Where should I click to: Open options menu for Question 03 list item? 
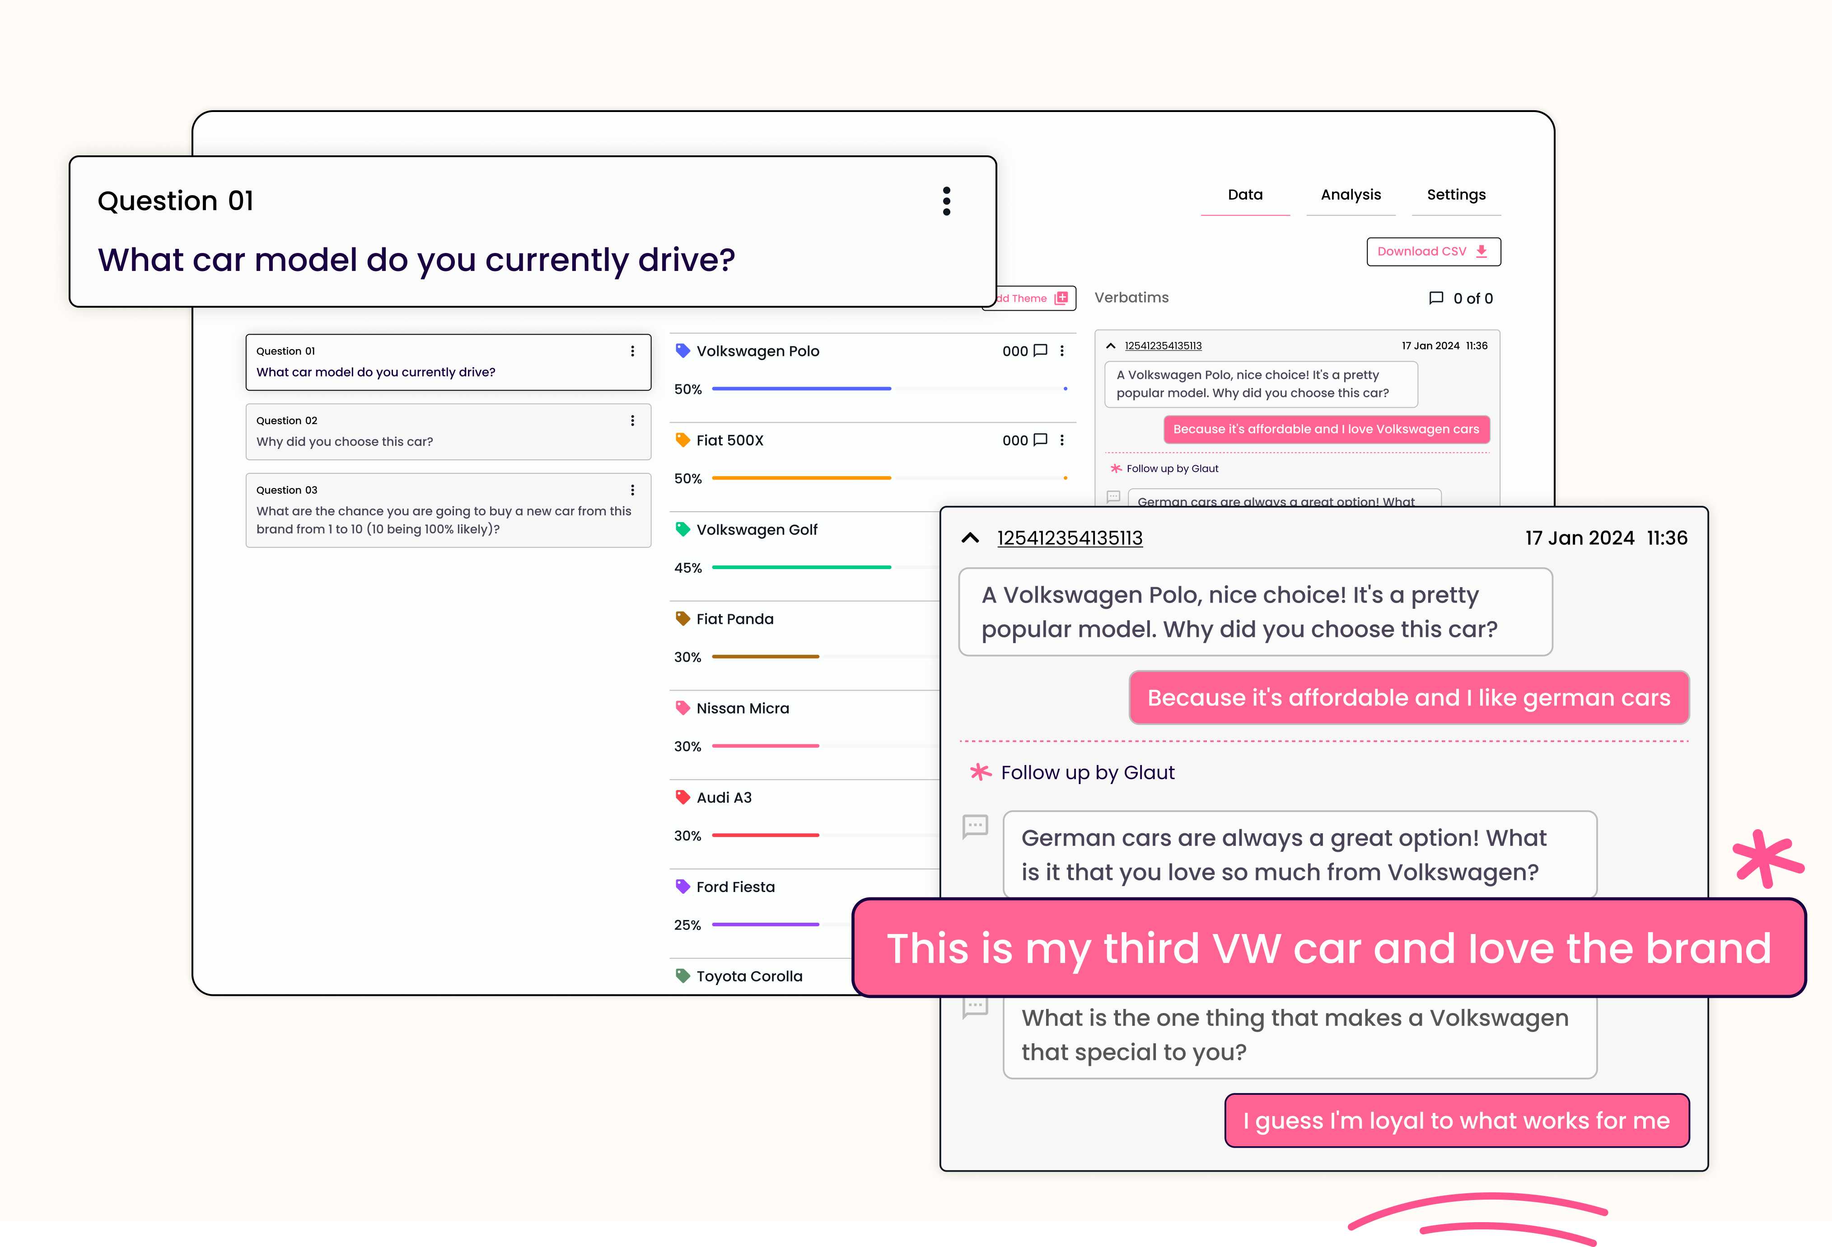point(632,490)
